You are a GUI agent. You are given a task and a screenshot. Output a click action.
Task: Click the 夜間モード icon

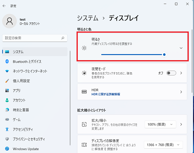[84, 73]
